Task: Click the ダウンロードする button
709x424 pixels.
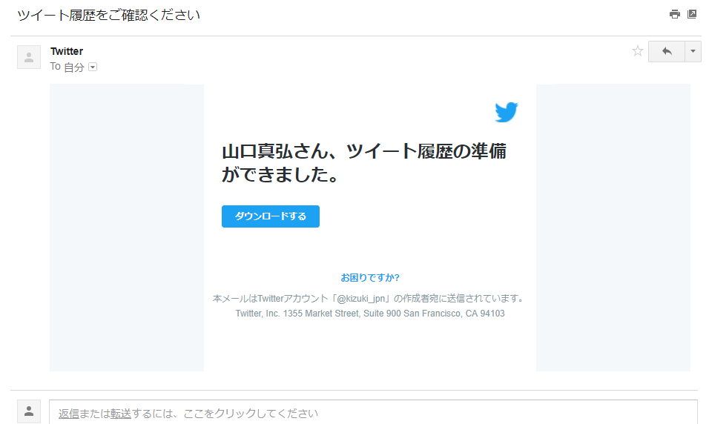Action: [x=271, y=216]
